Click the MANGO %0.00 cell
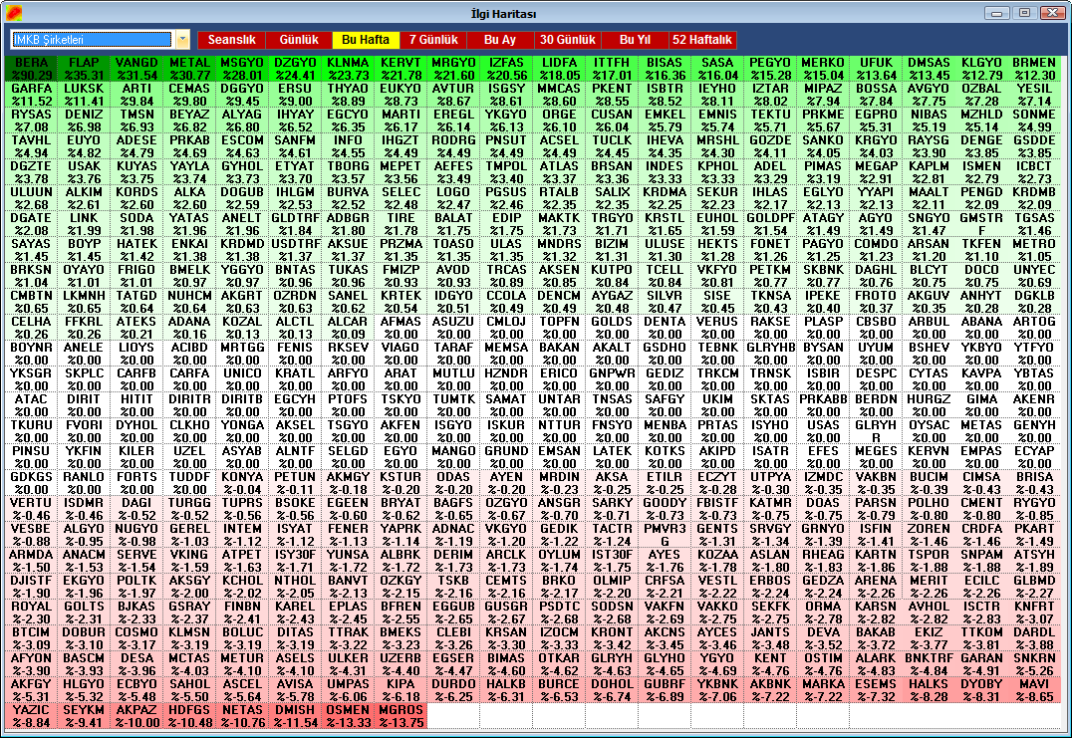1072x738 pixels. 453,457
